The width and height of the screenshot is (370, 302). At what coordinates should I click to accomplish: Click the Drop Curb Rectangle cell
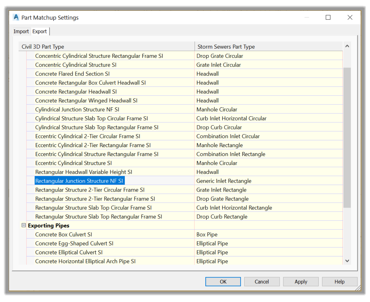269,216
